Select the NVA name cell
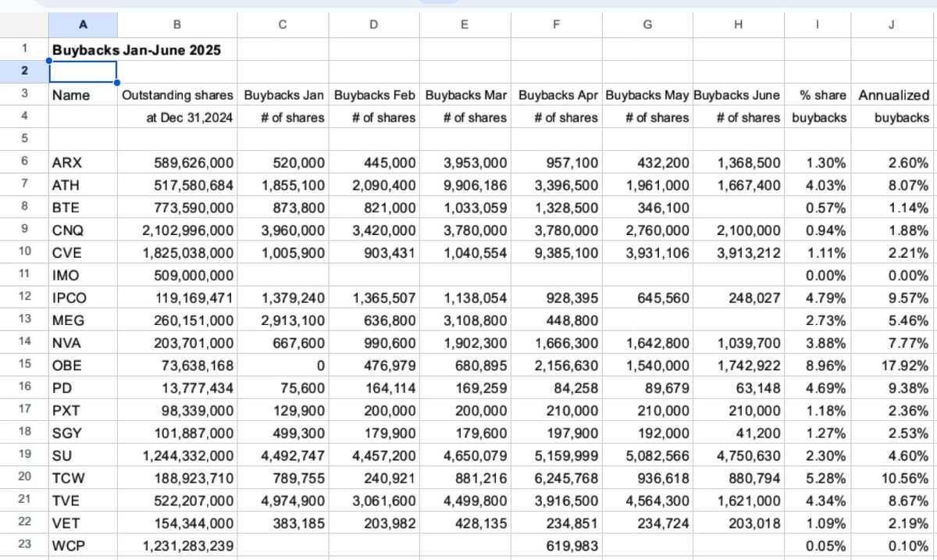This screenshot has height=560, width=937. point(84,343)
